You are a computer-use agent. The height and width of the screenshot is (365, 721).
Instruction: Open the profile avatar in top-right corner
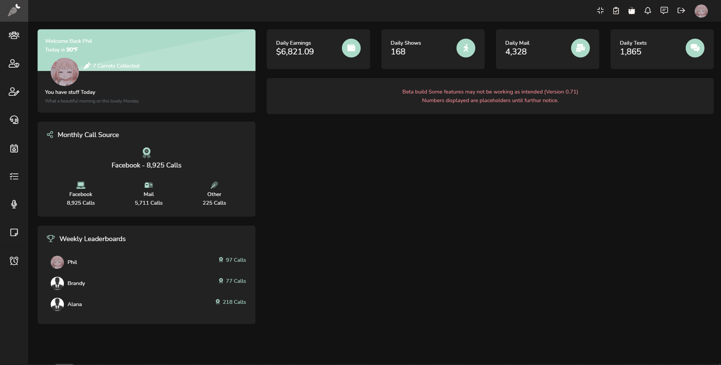[701, 11]
